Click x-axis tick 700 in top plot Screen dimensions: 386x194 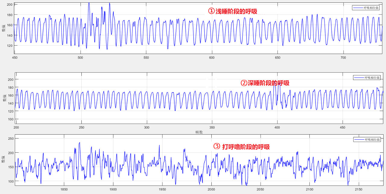[x=343, y=57]
